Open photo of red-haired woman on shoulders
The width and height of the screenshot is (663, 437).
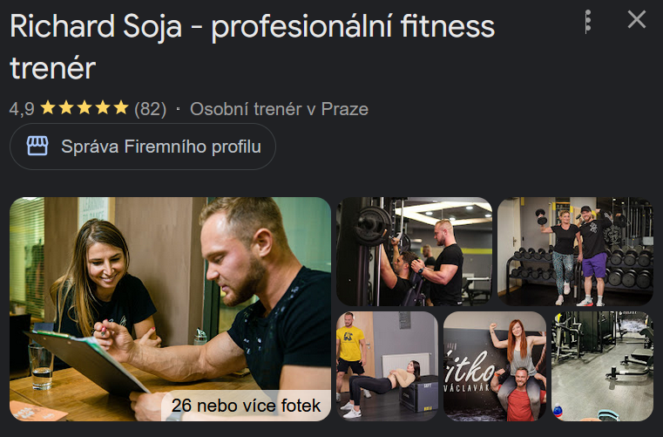pyautogui.click(x=495, y=366)
